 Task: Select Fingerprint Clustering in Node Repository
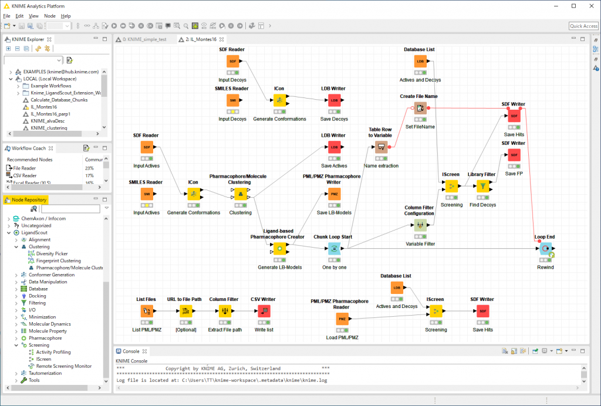58,261
